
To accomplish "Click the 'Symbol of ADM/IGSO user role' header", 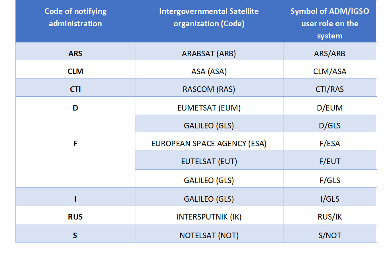I will tap(329, 21).
